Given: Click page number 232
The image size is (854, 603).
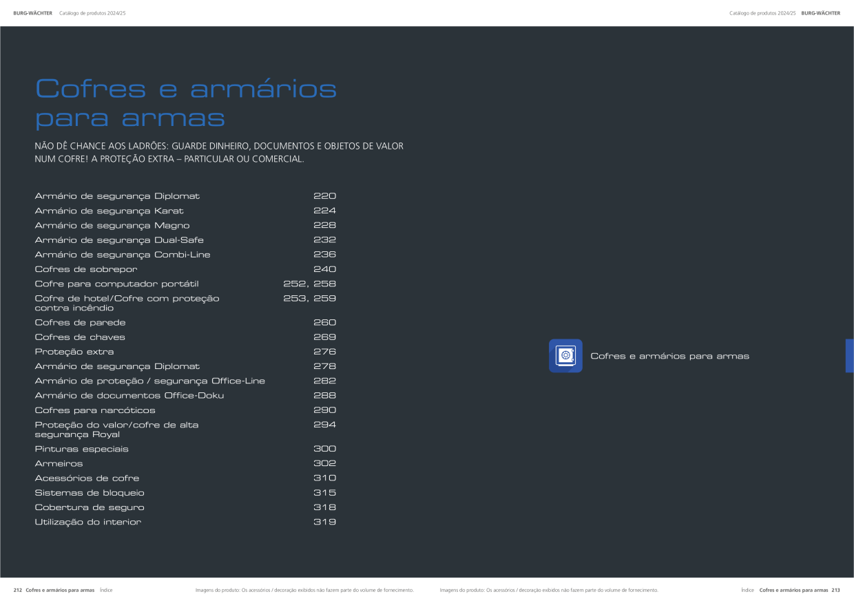Looking at the screenshot, I should coord(324,240).
